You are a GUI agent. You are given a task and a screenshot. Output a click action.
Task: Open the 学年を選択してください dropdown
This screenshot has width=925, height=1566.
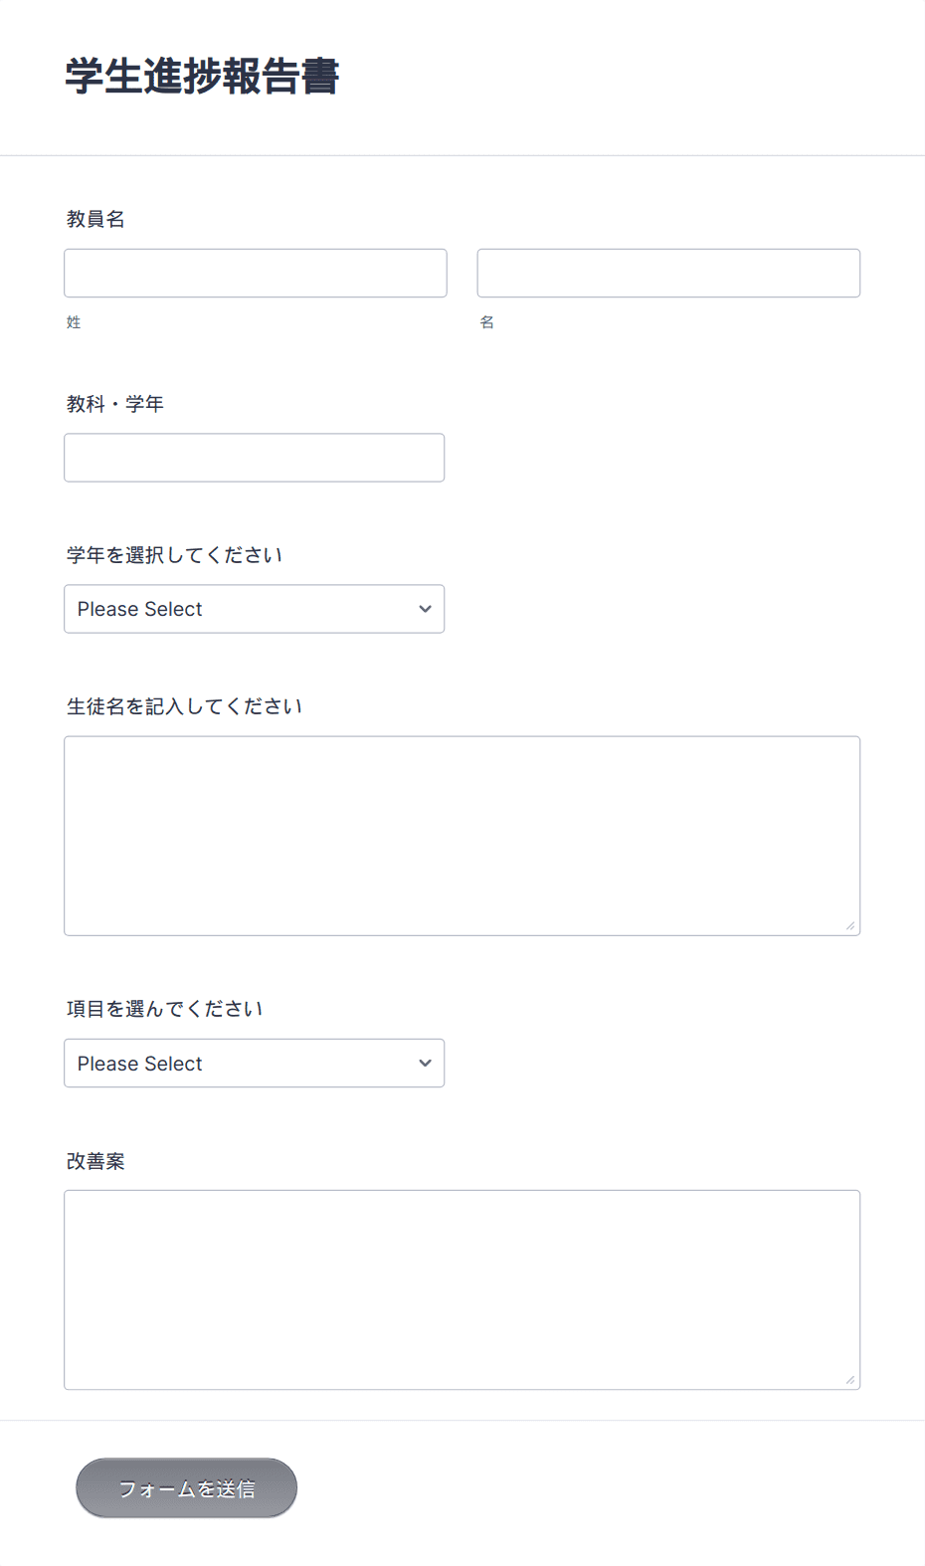[x=255, y=609]
